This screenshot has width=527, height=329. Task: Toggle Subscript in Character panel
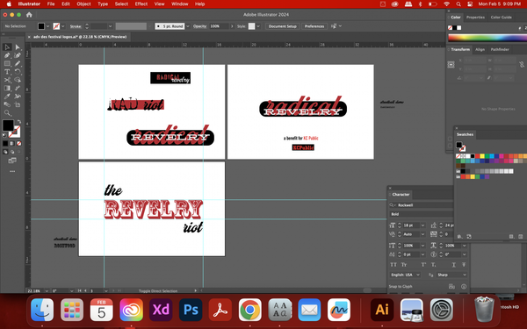click(434, 265)
